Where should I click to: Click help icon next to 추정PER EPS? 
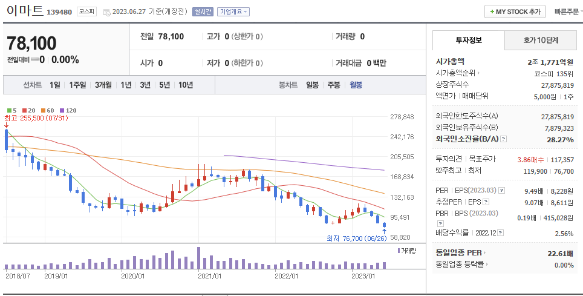486,202
